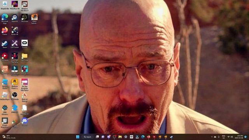Switch to Steam on the taskbar
This screenshot has width=249, height=140.
pyautogui.click(x=171, y=137)
